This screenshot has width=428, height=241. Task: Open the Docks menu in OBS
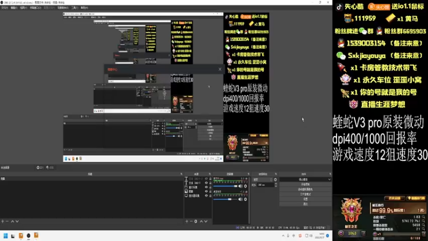click(35, 7)
